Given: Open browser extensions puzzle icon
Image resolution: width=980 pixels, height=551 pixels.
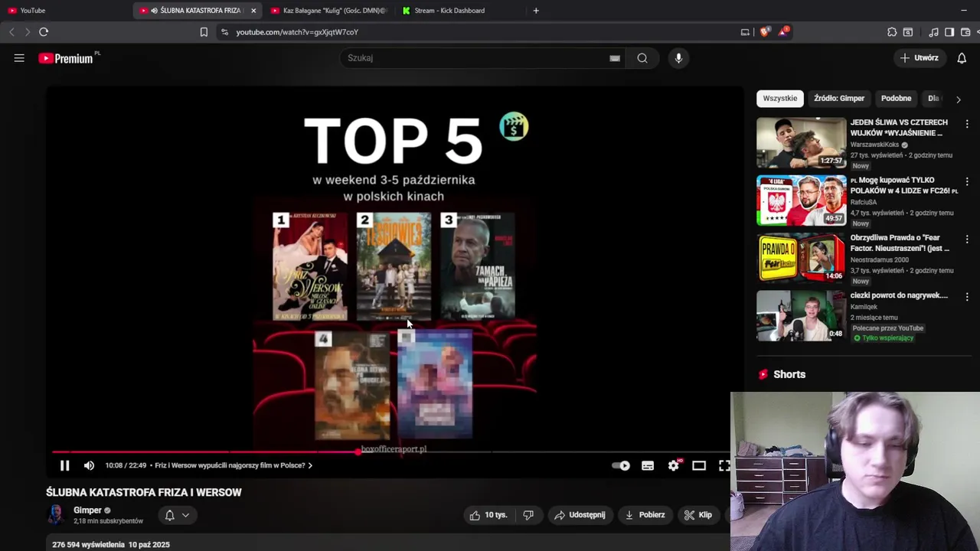Looking at the screenshot, I should pyautogui.click(x=892, y=32).
